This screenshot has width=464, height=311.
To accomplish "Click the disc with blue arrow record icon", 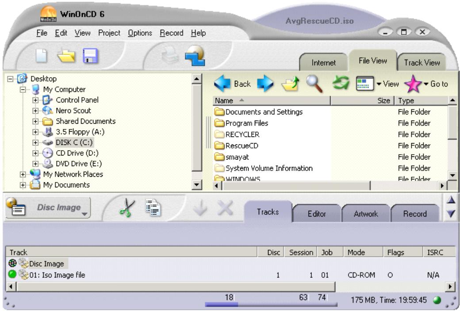I will click(195, 55).
